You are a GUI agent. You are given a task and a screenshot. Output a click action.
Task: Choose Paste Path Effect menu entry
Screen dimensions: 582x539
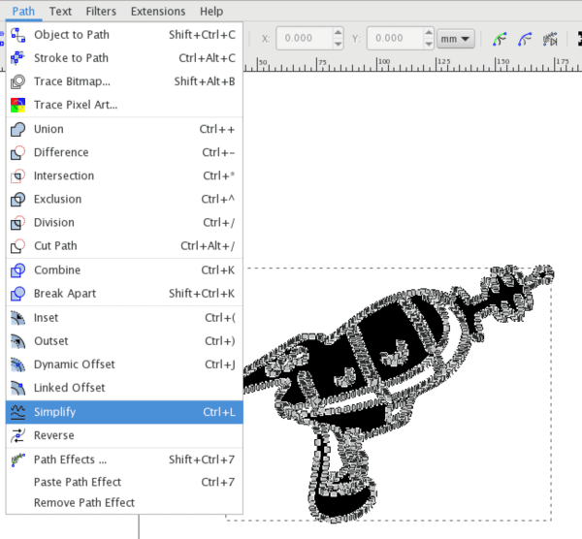tap(78, 482)
